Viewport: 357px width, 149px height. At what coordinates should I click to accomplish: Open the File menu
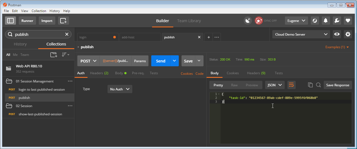click(6, 11)
